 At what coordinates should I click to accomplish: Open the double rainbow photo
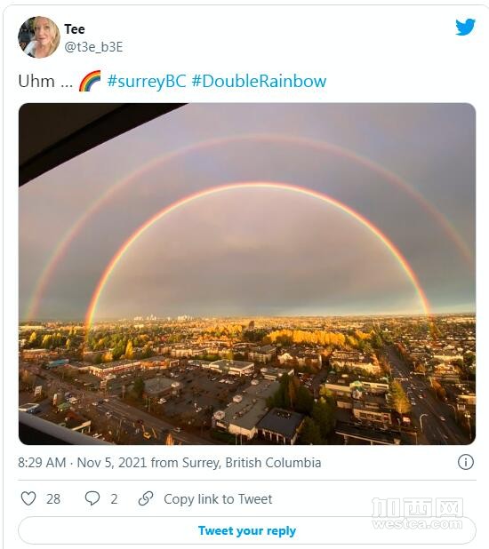tap(247, 274)
